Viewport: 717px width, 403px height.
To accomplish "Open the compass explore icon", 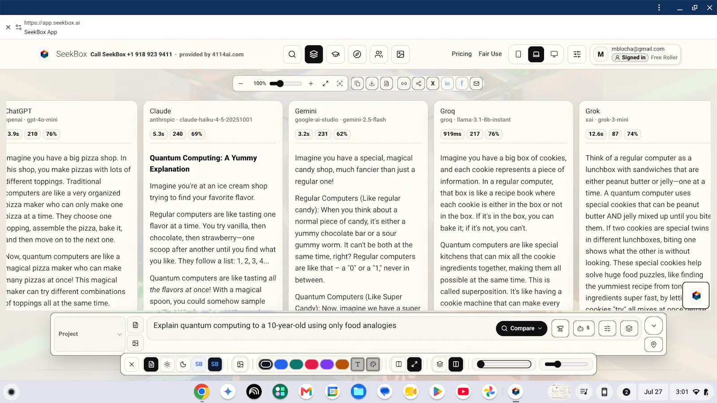I will [357, 54].
